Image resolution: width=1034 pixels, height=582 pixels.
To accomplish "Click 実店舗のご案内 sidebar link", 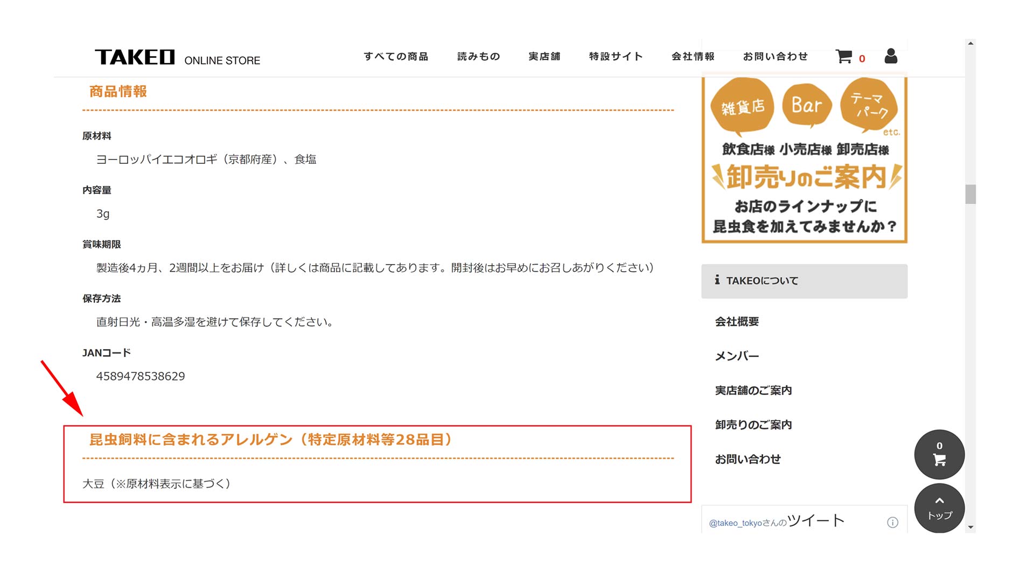I will pyautogui.click(x=753, y=391).
